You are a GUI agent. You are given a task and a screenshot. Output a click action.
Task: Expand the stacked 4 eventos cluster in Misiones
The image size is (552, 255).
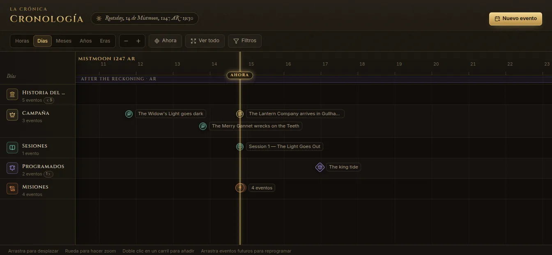240,188
